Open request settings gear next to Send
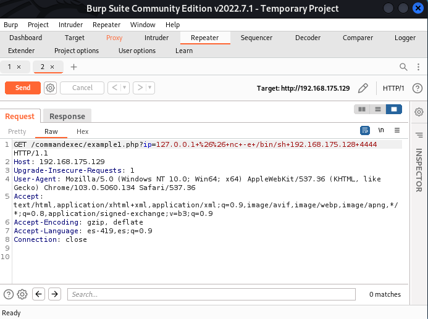This screenshot has width=428, height=319. click(50, 88)
